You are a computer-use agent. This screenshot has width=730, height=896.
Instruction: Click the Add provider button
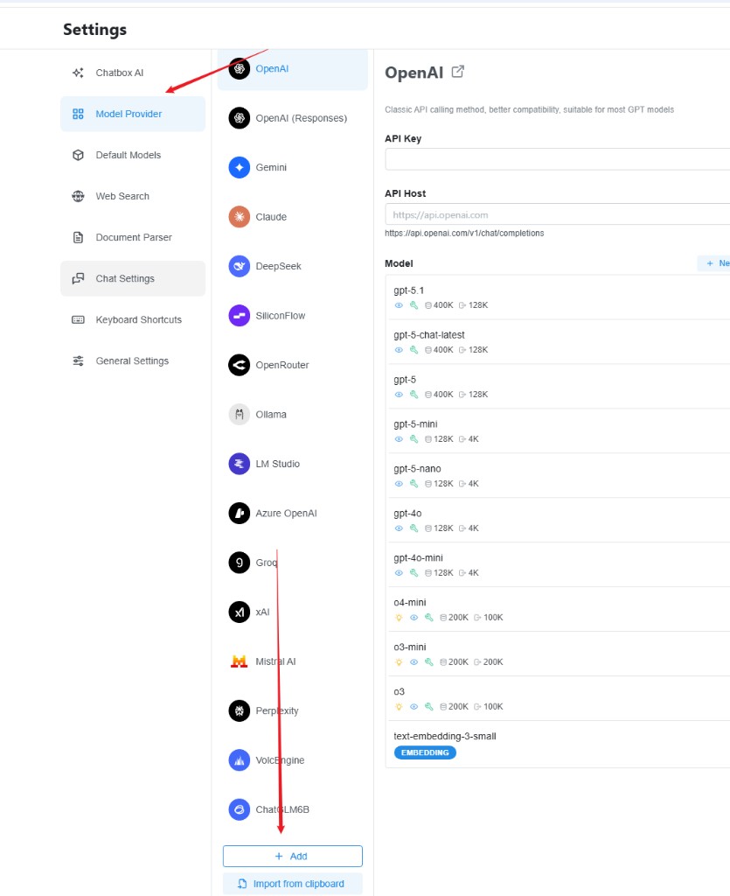coord(292,856)
